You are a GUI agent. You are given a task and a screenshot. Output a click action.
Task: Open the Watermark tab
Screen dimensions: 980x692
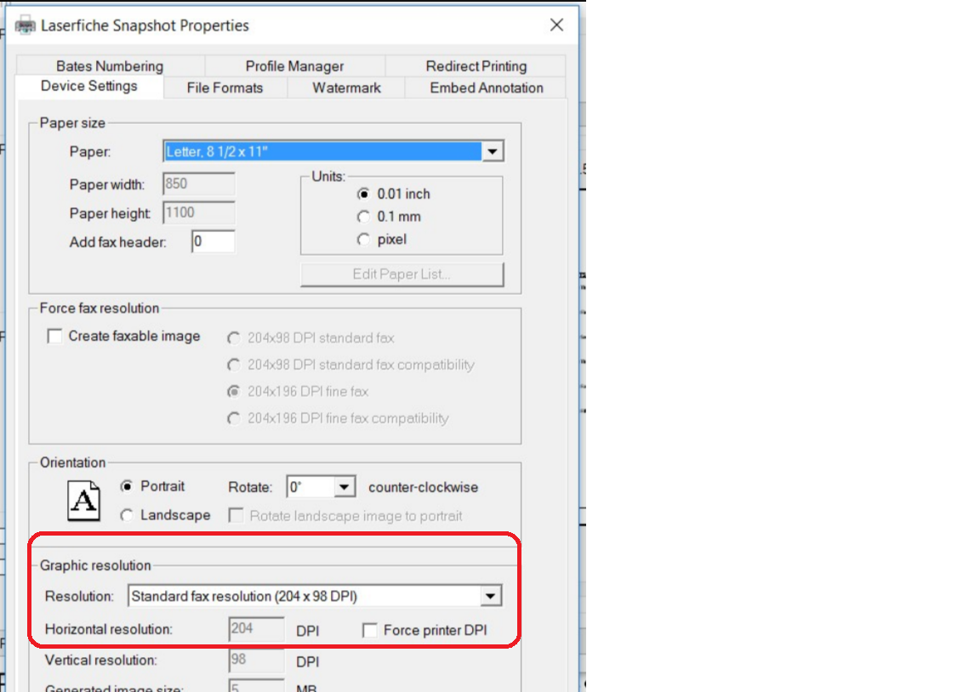tap(347, 88)
